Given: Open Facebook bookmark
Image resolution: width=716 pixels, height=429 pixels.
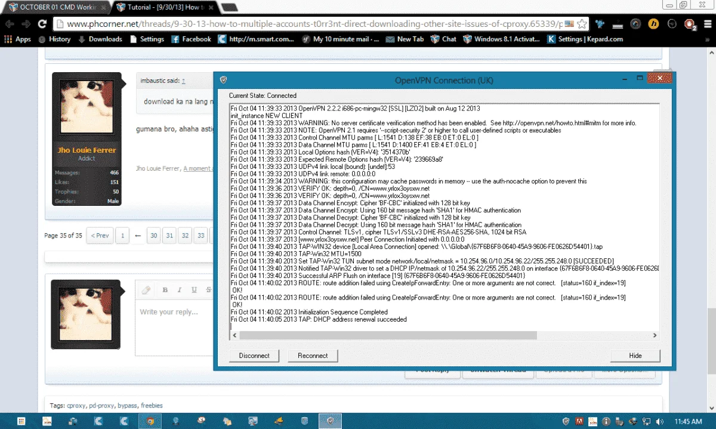Looking at the screenshot, I should point(191,39).
